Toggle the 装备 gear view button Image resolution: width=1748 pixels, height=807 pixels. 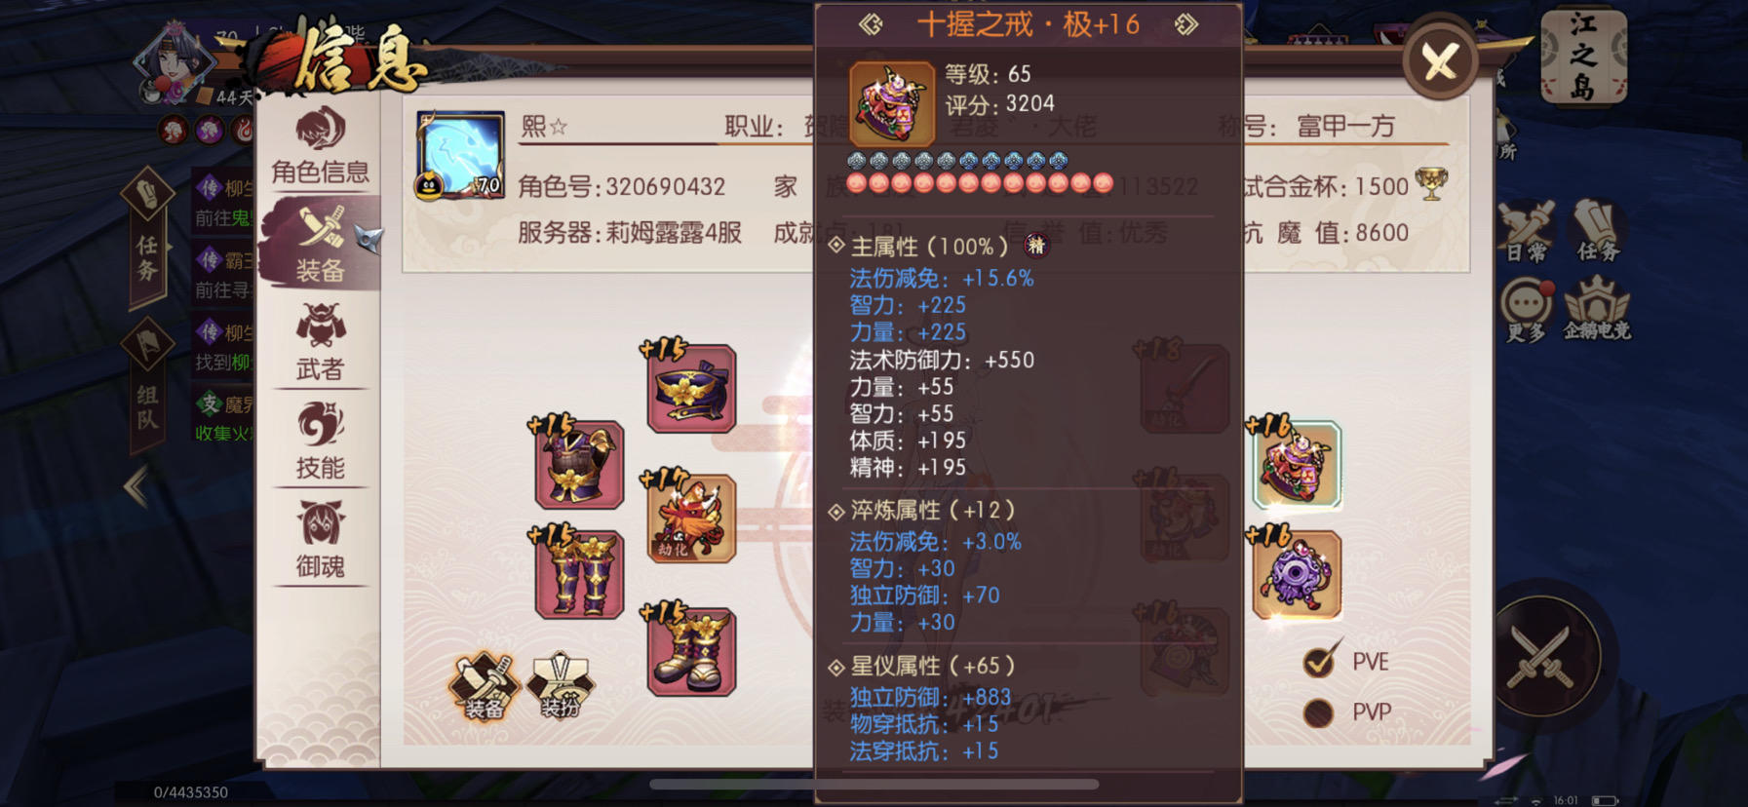[x=483, y=686]
